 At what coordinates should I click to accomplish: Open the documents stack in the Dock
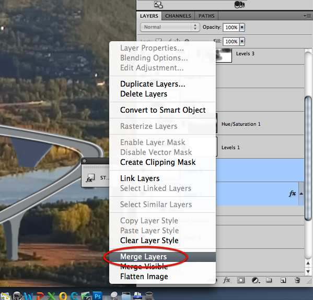(137, 296)
